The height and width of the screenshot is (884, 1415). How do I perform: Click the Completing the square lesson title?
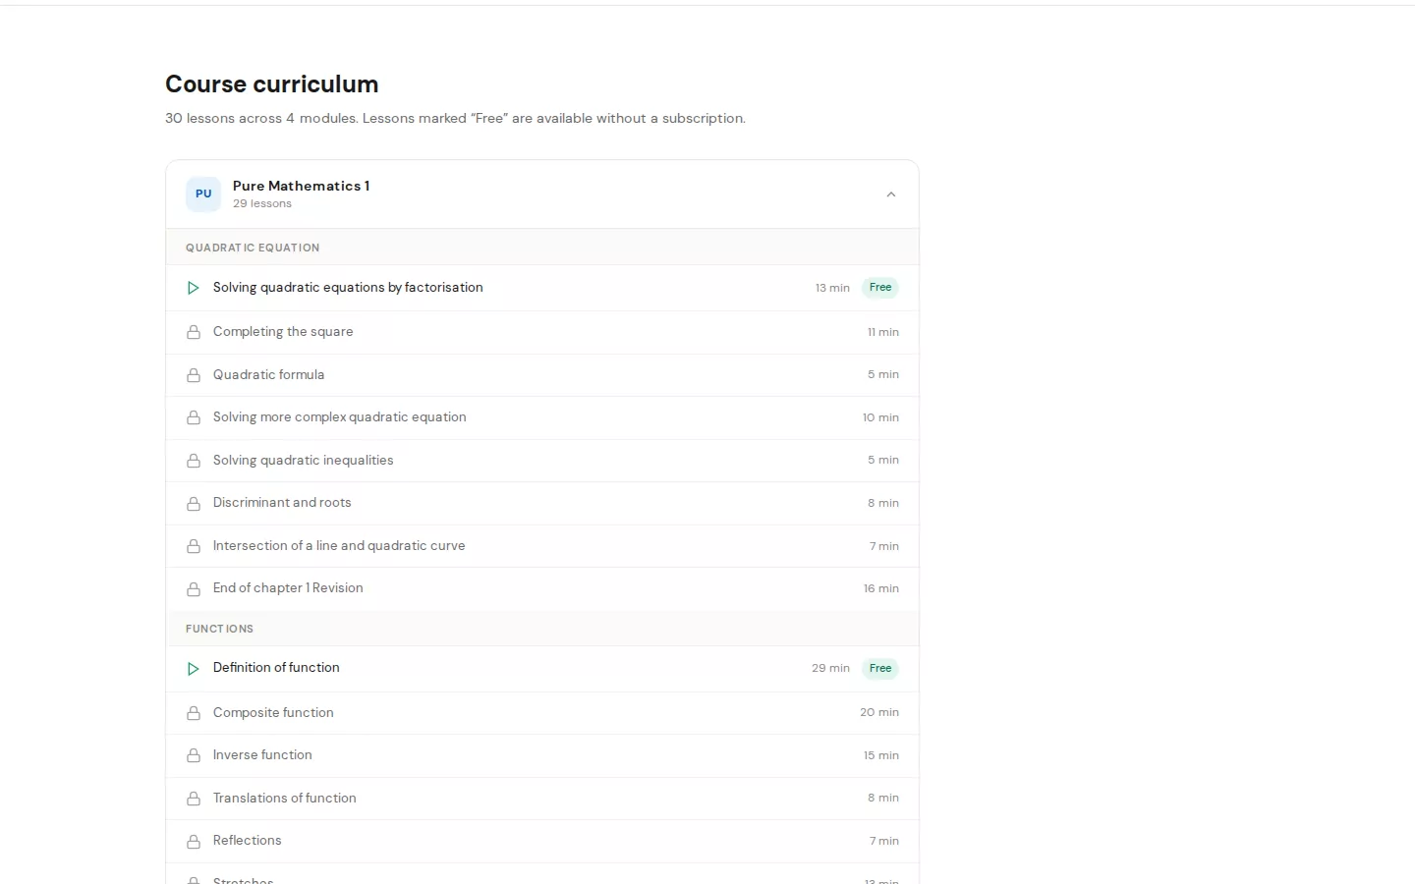[283, 332]
